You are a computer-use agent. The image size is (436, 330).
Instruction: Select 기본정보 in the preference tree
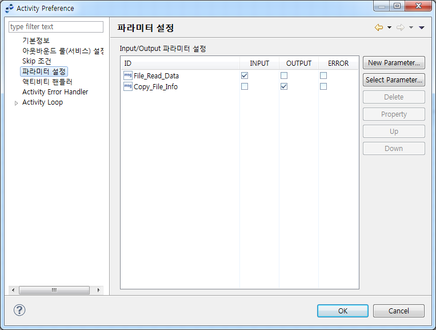pyautogui.click(x=36, y=41)
